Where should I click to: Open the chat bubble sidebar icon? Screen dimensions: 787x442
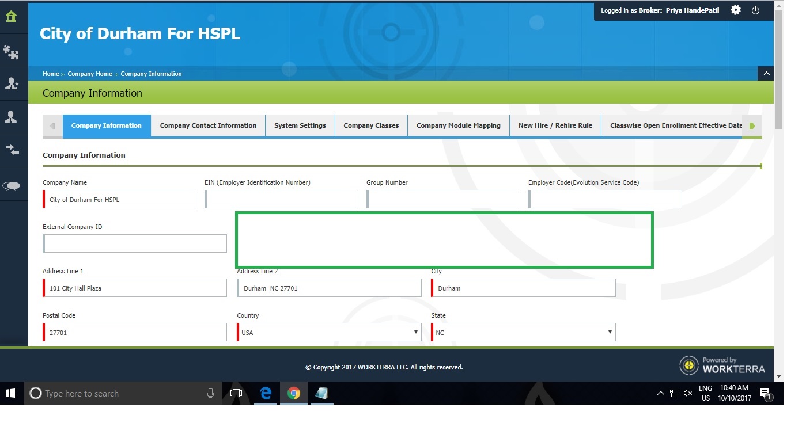[12, 186]
